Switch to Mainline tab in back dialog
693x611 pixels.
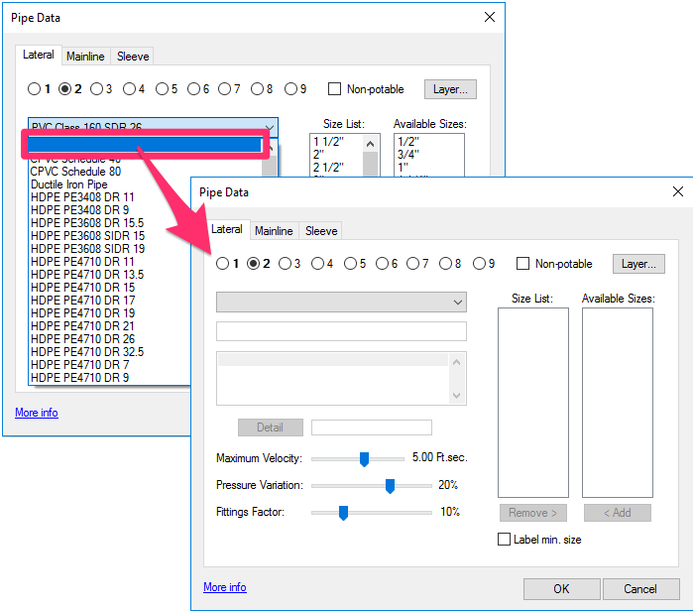[x=85, y=57]
